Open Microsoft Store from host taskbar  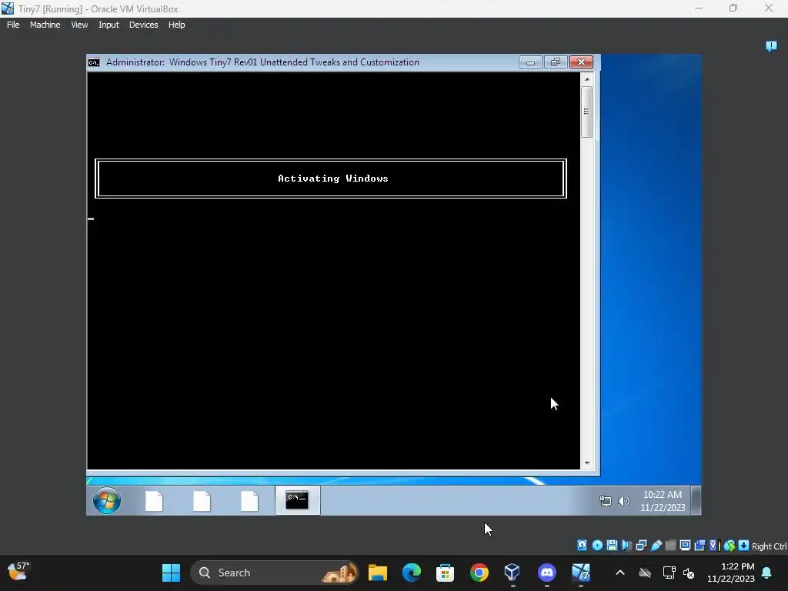point(445,573)
